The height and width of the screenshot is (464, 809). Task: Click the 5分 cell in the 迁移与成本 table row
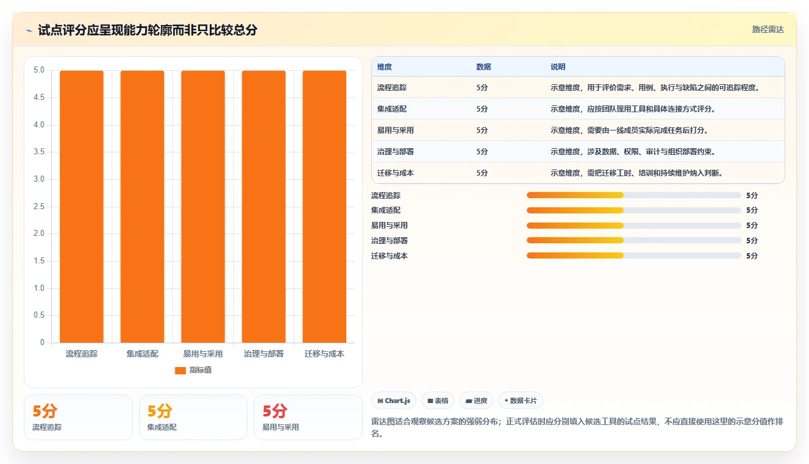(482, 173)
